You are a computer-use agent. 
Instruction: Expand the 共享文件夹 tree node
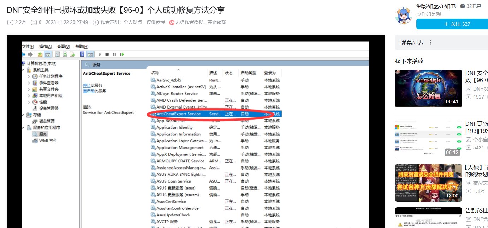pos(29,89)
